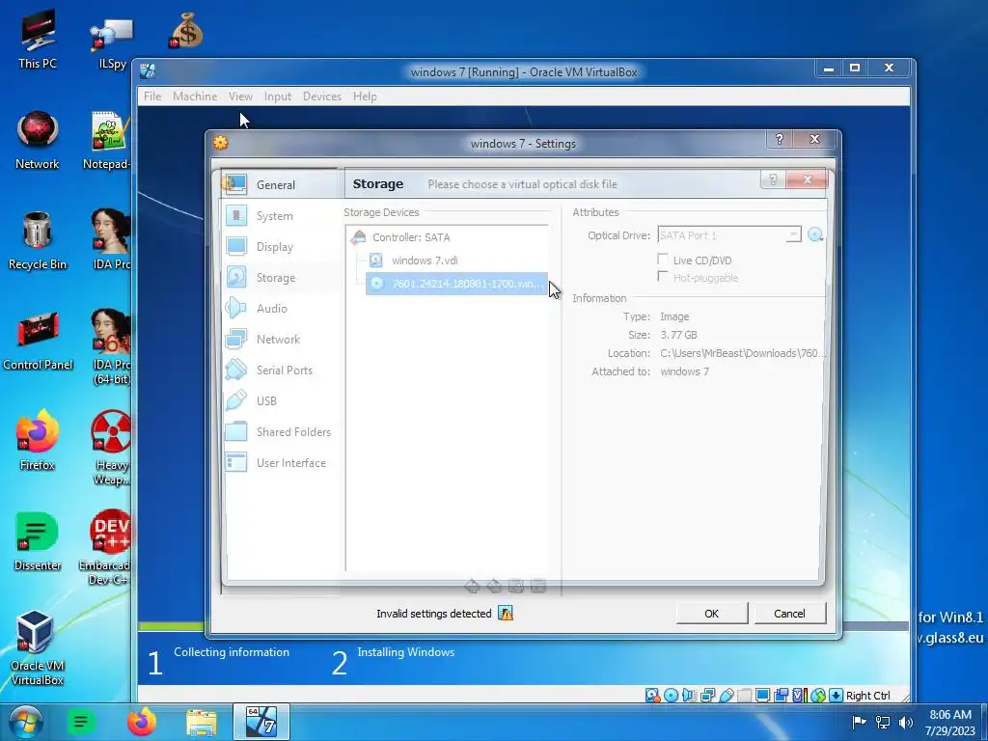The image size is (988, 741).
Task: Open the Input menu
Action: [277, 96]
